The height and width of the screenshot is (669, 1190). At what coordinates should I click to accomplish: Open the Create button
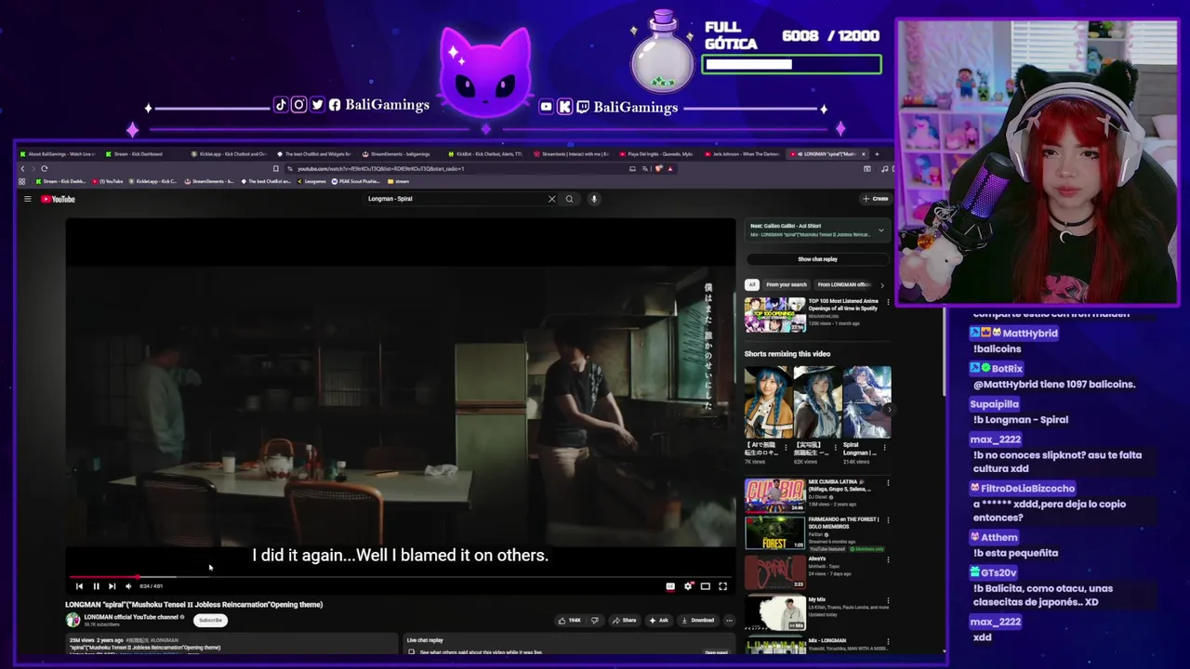pos(875,199)
